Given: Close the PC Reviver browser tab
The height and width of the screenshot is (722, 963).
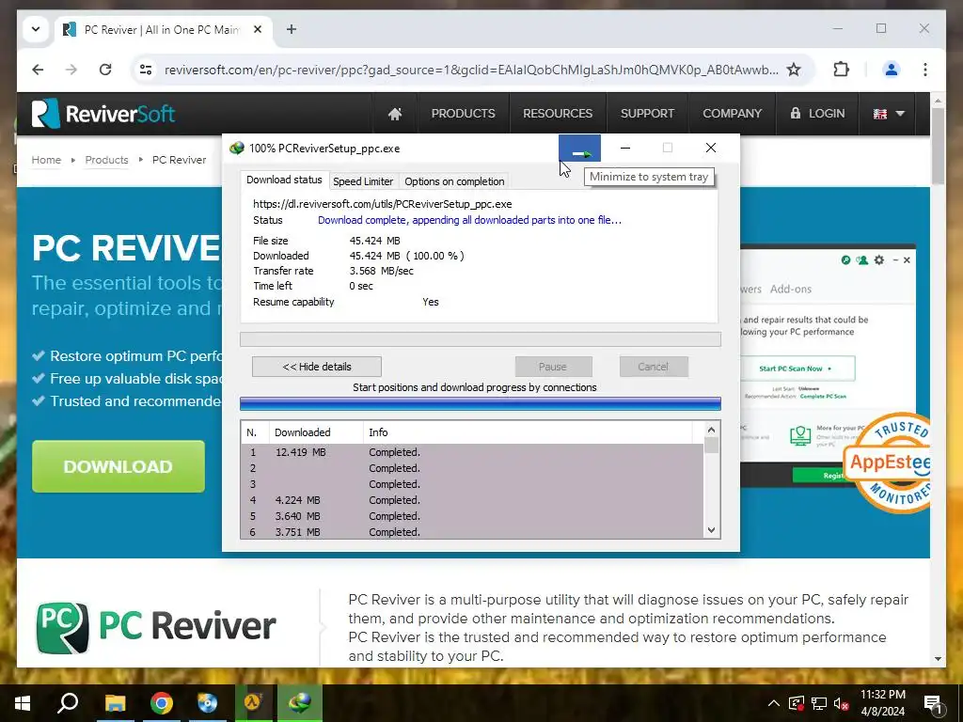Looking at the screenshot, I should 258,29.
